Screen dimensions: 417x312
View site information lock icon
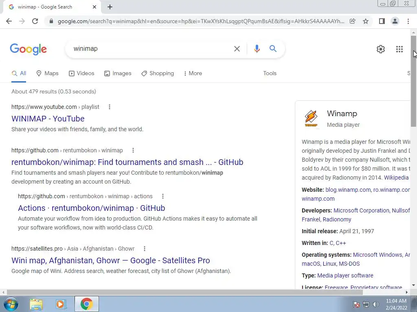coord(51,21)
